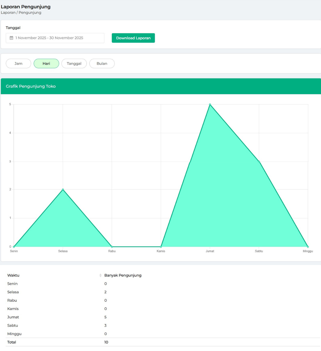321x351 pixels.
Task: Click the Selasa data point on chart
Action: (63, 190)
